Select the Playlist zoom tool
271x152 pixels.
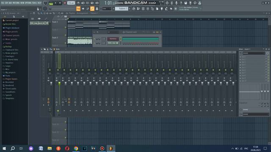pos(59,13)
